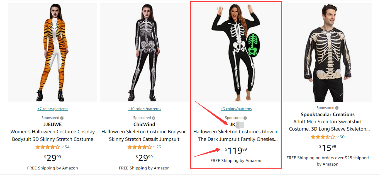
Task: Click the Sponsored info icon above ChicWind
Action: coord(154,118)
